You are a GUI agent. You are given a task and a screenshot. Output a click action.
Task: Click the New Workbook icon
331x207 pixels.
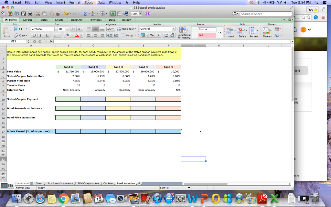tap(3, 14)
